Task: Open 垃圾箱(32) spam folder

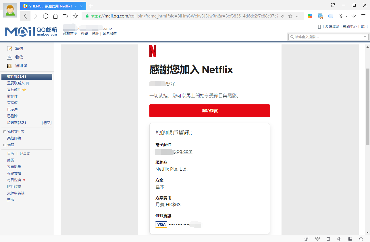Action: coord(17,123)
